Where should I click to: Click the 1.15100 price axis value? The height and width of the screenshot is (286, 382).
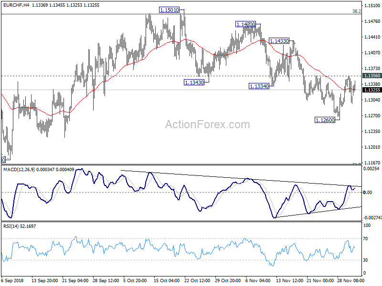(x=372, y=5)
